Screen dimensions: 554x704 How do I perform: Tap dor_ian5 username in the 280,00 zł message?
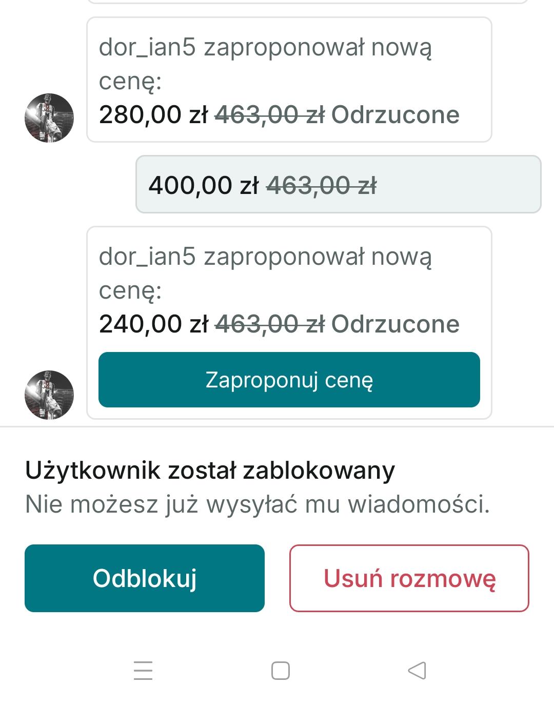tap(147, 48)
